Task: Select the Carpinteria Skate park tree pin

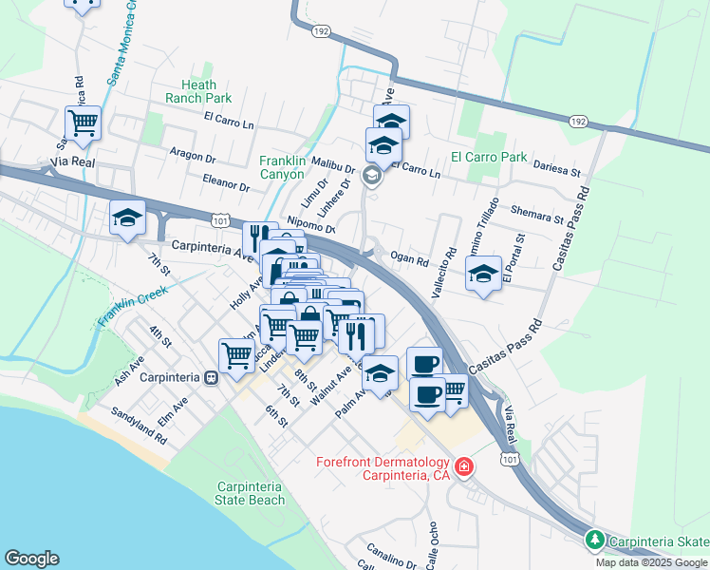Action: [594, 541]
